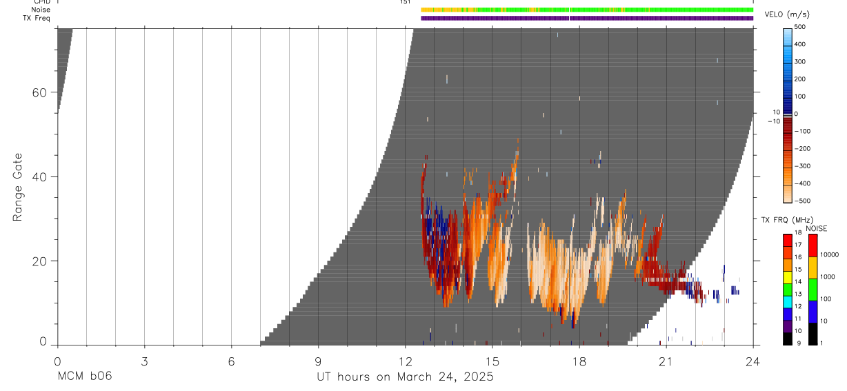847x391 pixels.
Task: Click the 10000 label on NOISE legend
Action: coord(830,254)
